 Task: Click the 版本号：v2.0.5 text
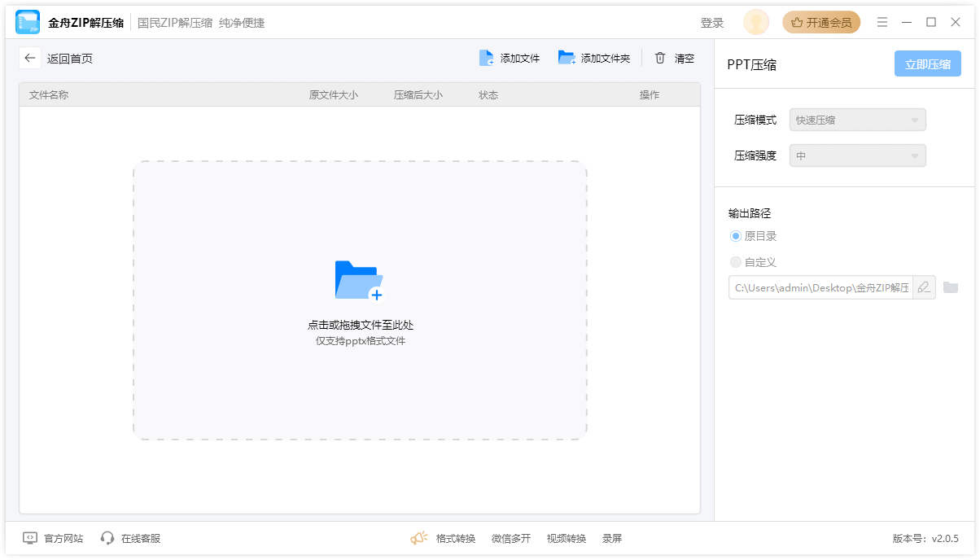point(925,539)
